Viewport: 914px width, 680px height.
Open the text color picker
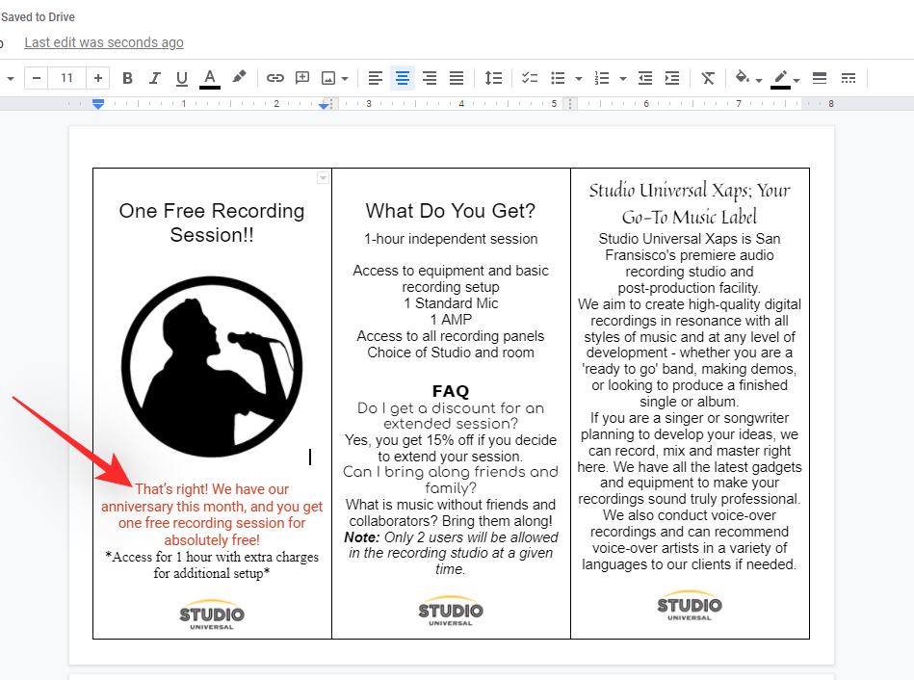click(209, 78)
